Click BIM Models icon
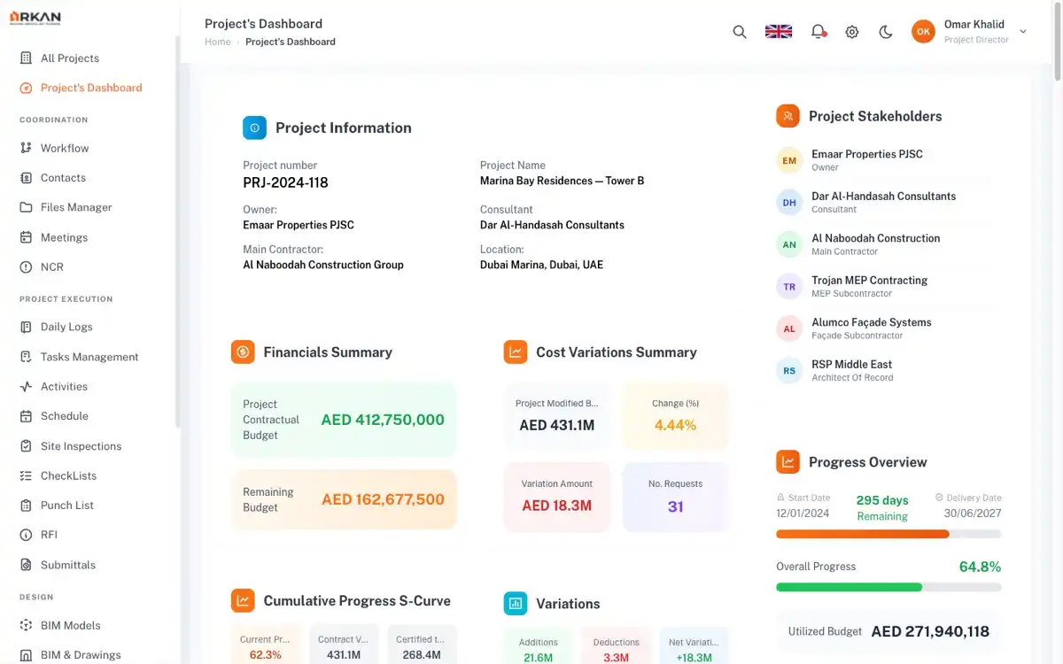This screenshot has width=1063, height=664. (26, 625)
